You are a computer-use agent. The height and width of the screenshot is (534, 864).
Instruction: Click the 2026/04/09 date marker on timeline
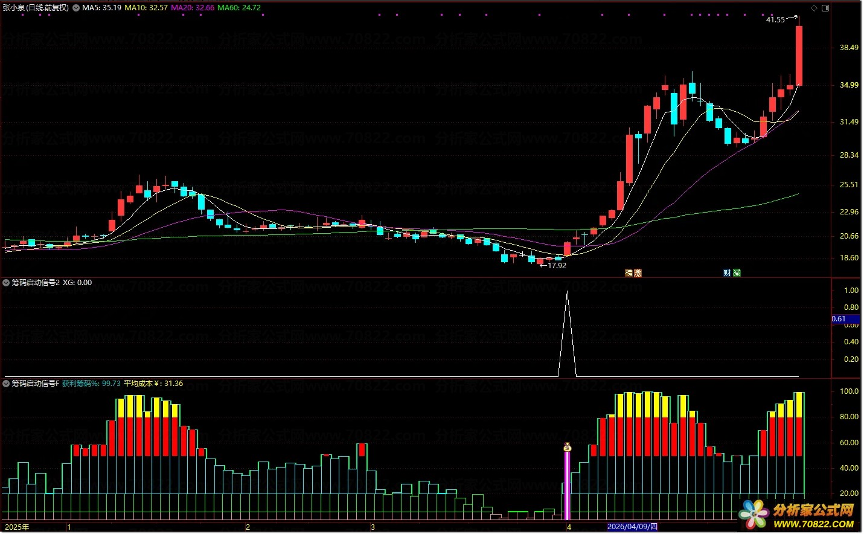632,527
